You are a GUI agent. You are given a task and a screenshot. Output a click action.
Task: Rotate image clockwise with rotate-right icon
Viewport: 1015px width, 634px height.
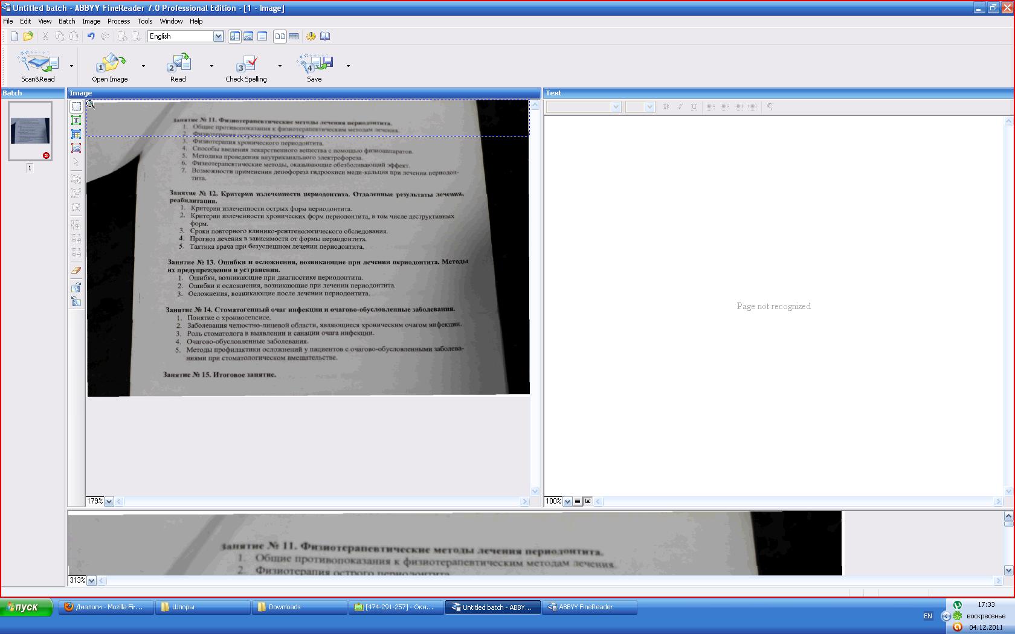[76, 287]
